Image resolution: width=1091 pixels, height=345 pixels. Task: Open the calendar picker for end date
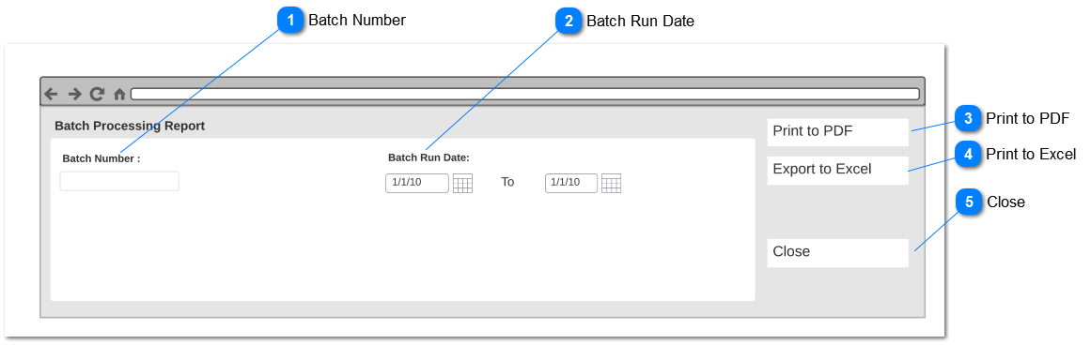611,183
